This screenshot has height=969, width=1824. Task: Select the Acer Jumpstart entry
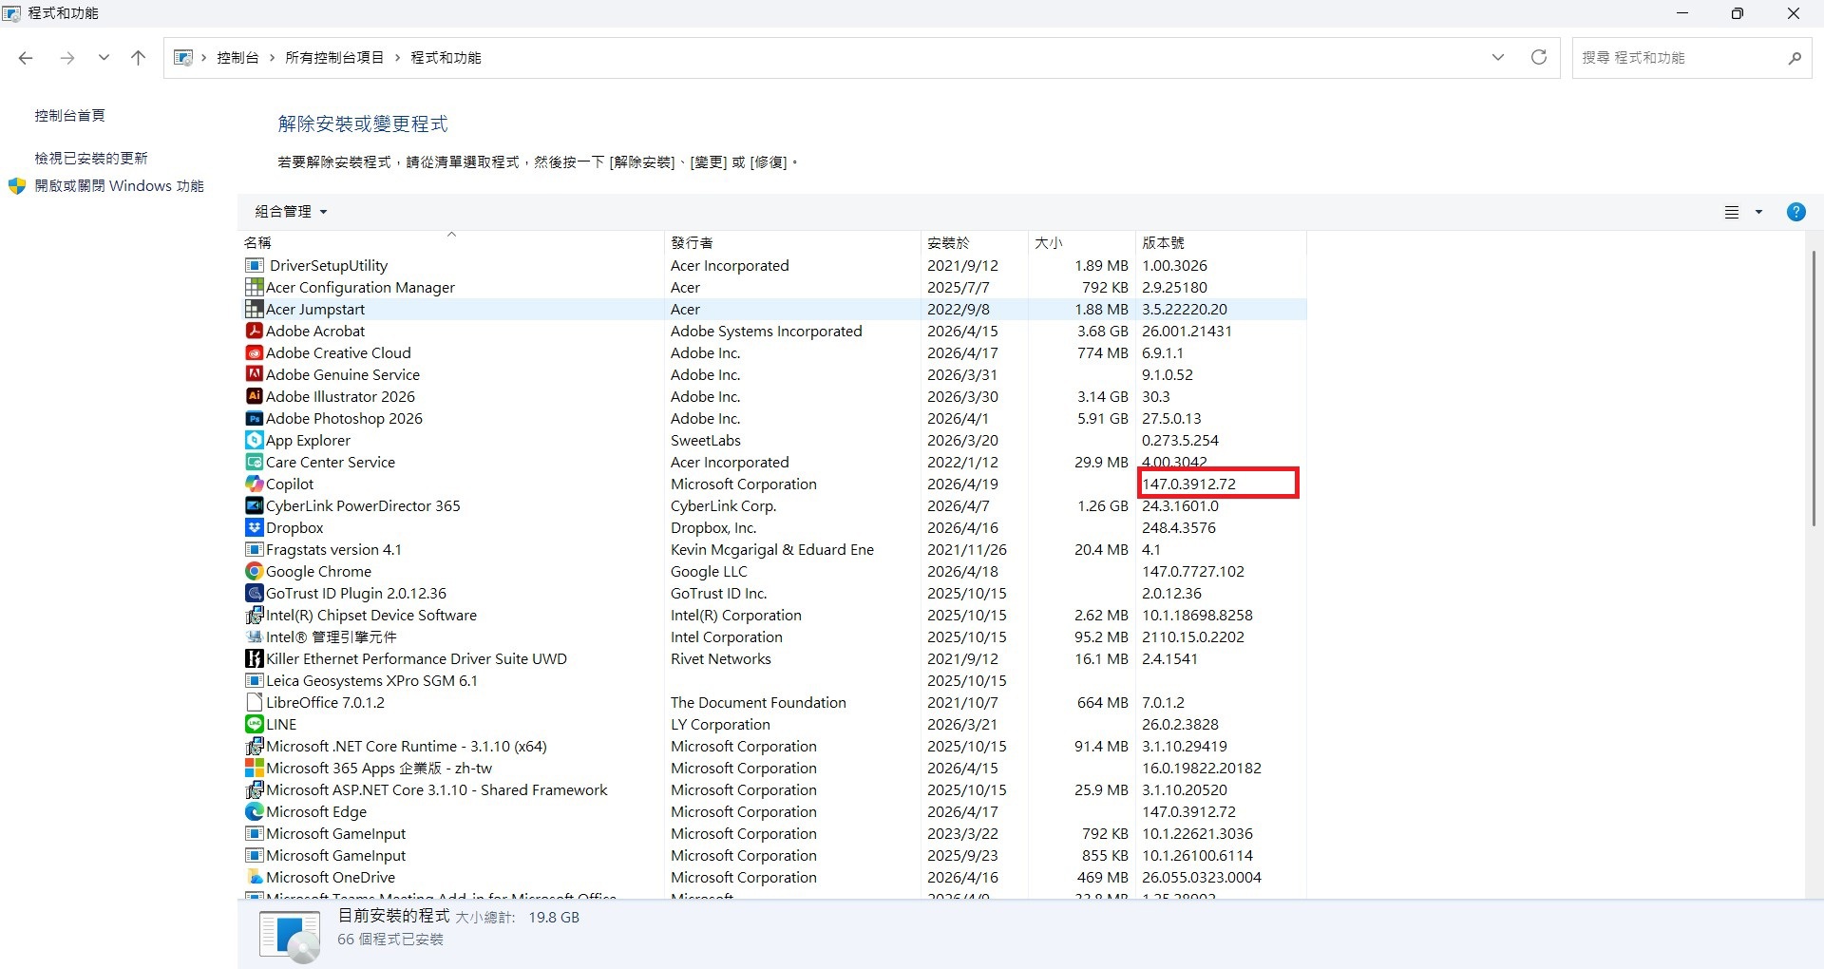[x=773, y=309]
